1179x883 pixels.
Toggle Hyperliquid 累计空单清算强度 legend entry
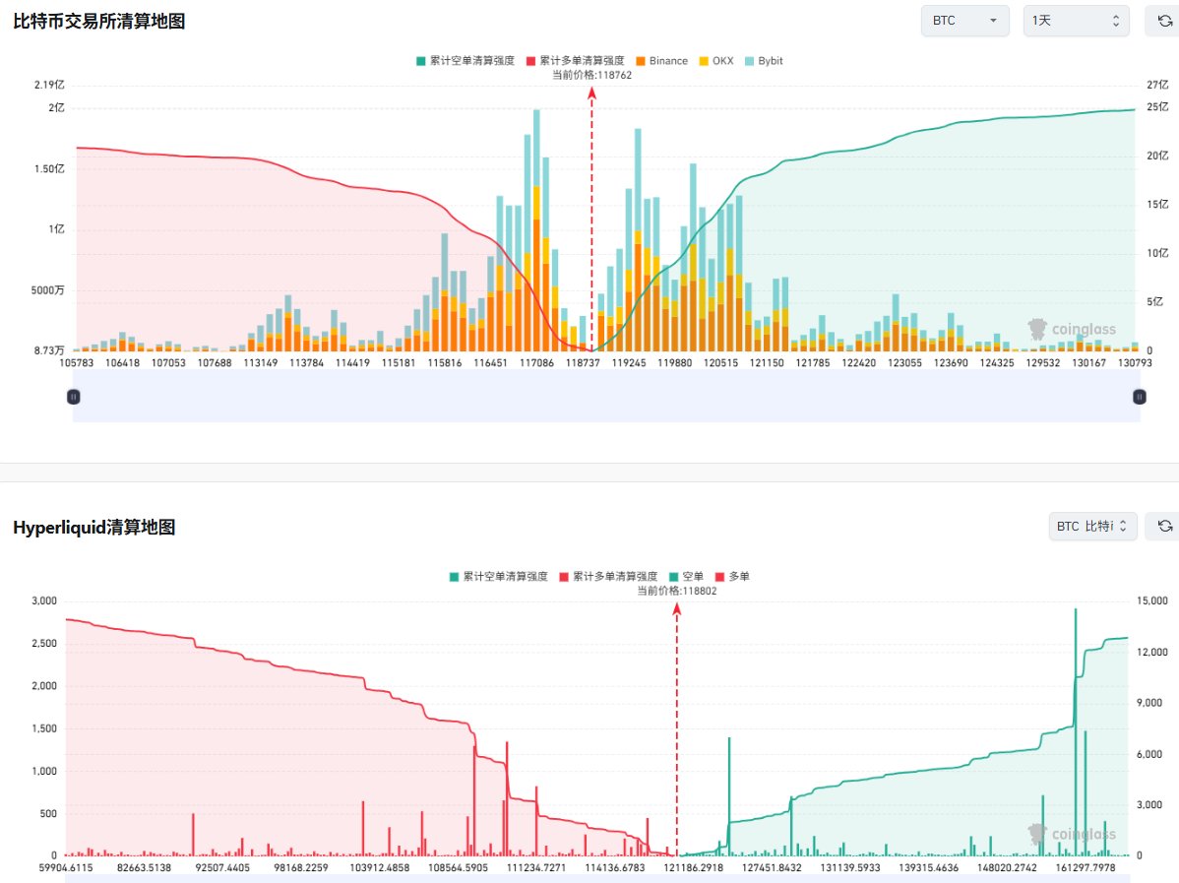coord(499,576)
